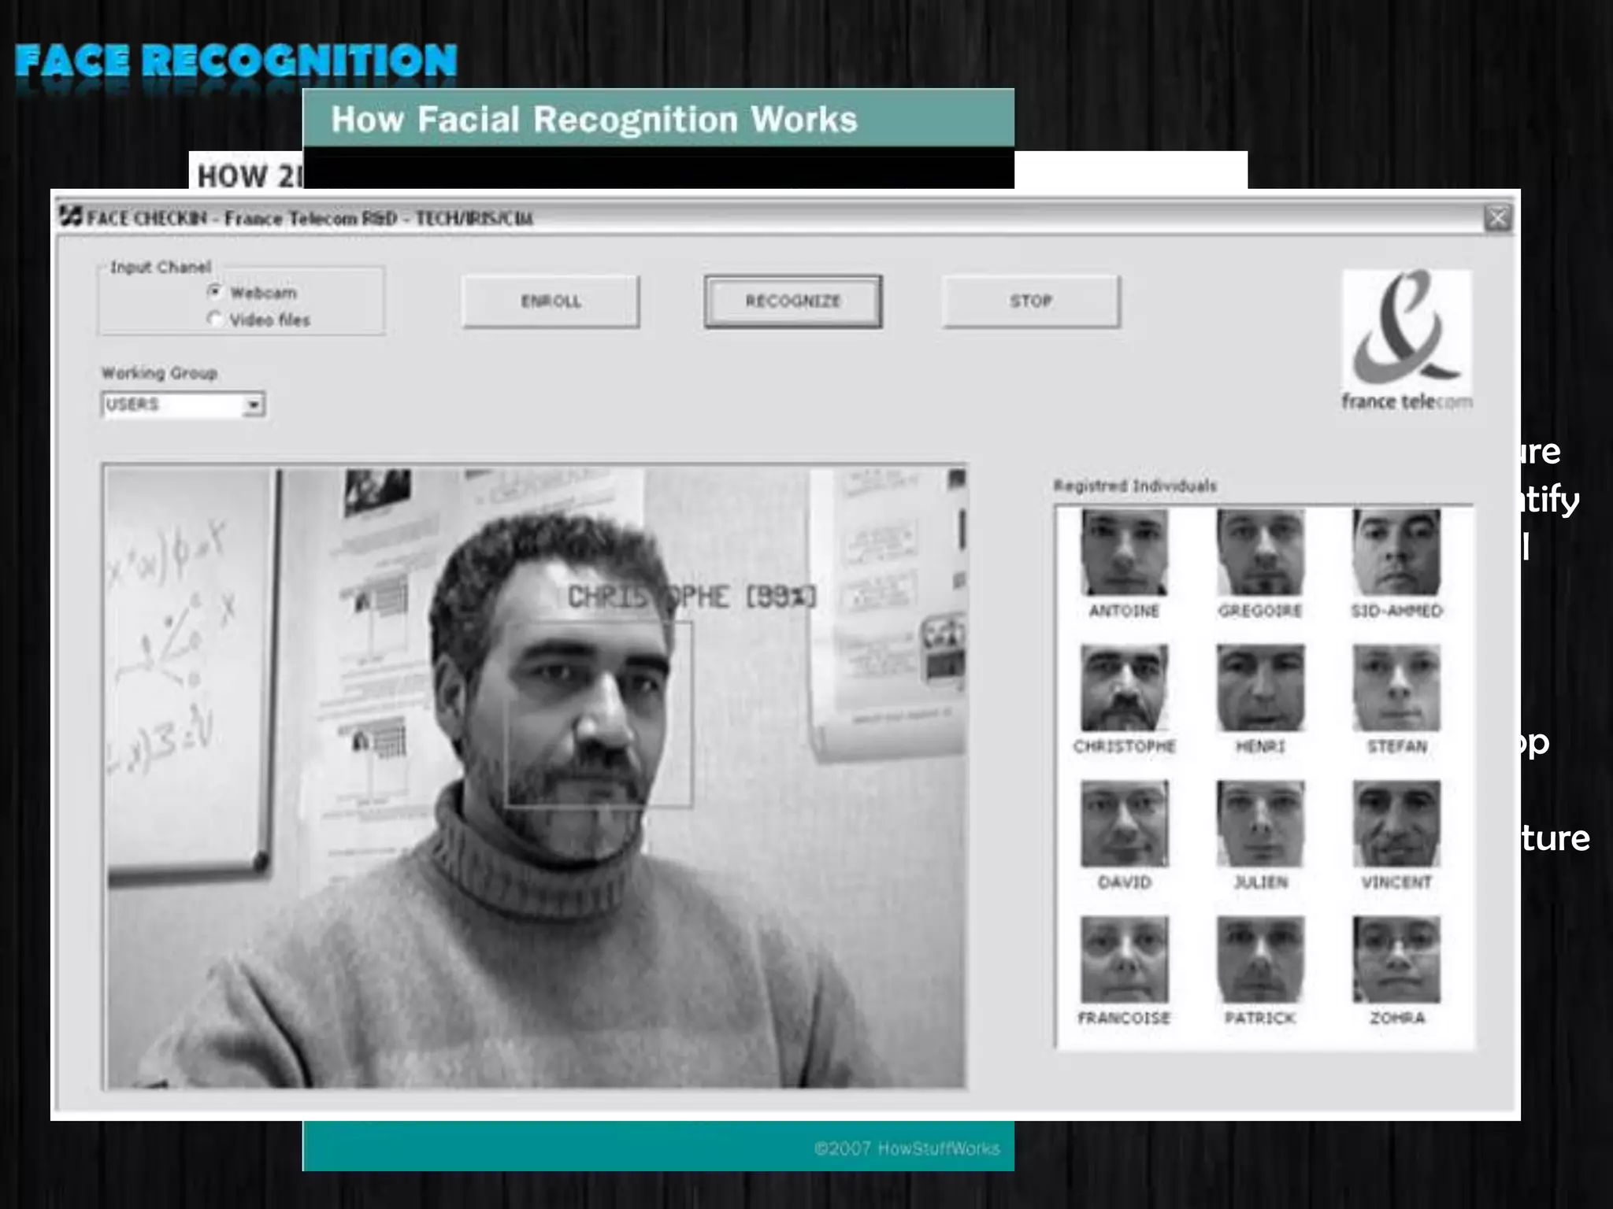Select GREGOIRE's registered face thumbnail
Image resolution: width=1613 pixels, height=1209 pixels.
click(x=1260, y=553)
